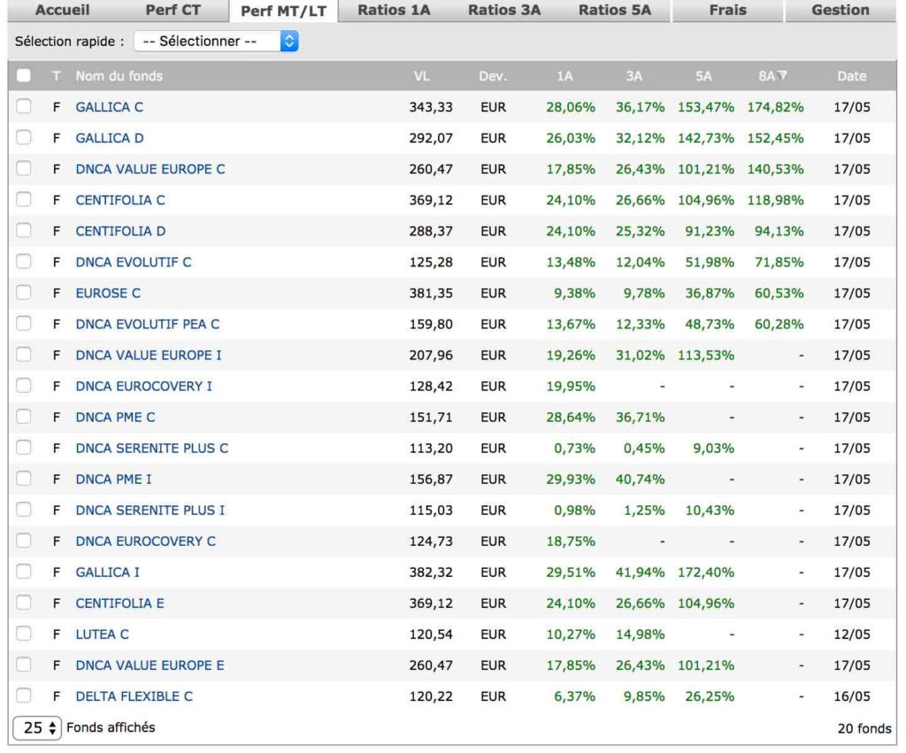Open DNCA VALUE EUROPE E link
This screenshot has width=906, height=753.
150,665
